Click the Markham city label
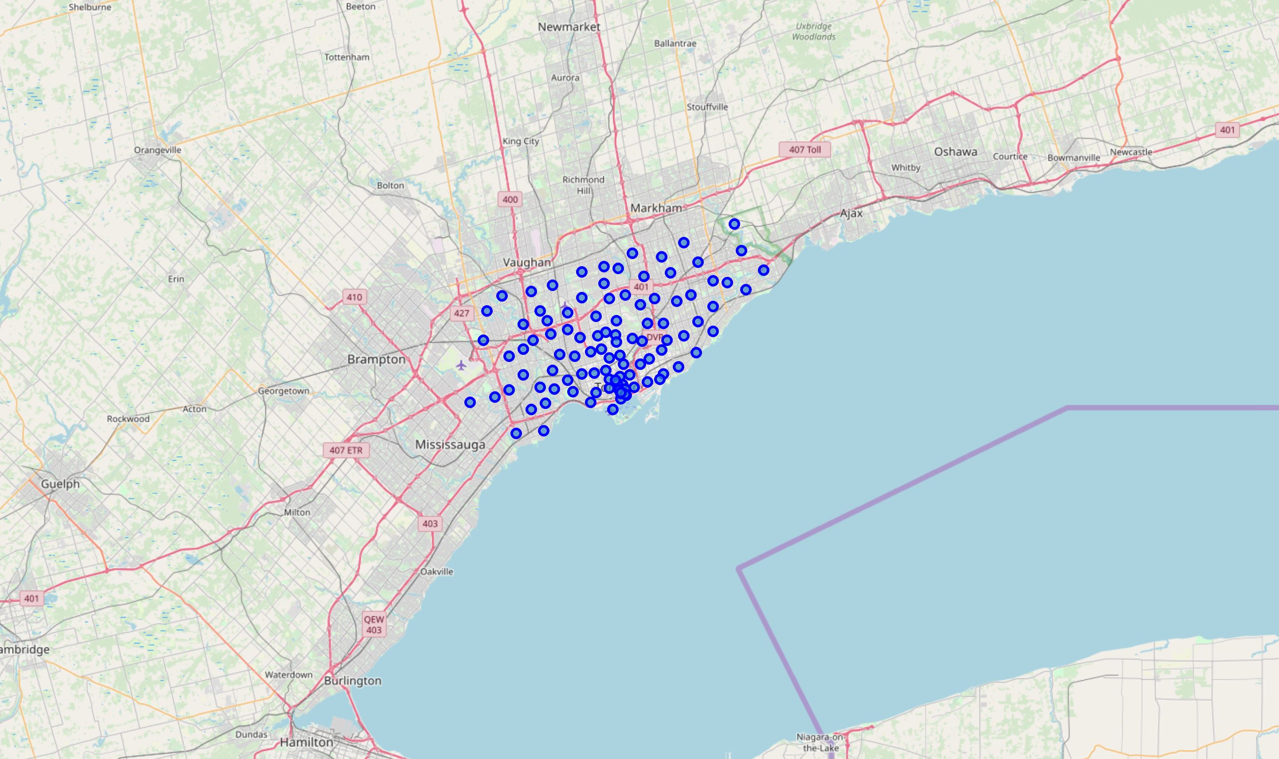1279x759 pixels. coord(656,208)
